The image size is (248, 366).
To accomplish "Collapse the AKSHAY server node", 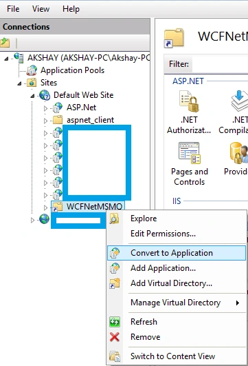I will pyautogui.click(x=6, y=59).
